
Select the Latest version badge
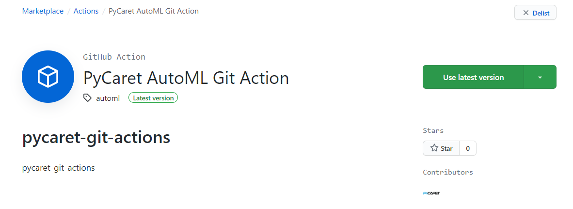point(153,98)
